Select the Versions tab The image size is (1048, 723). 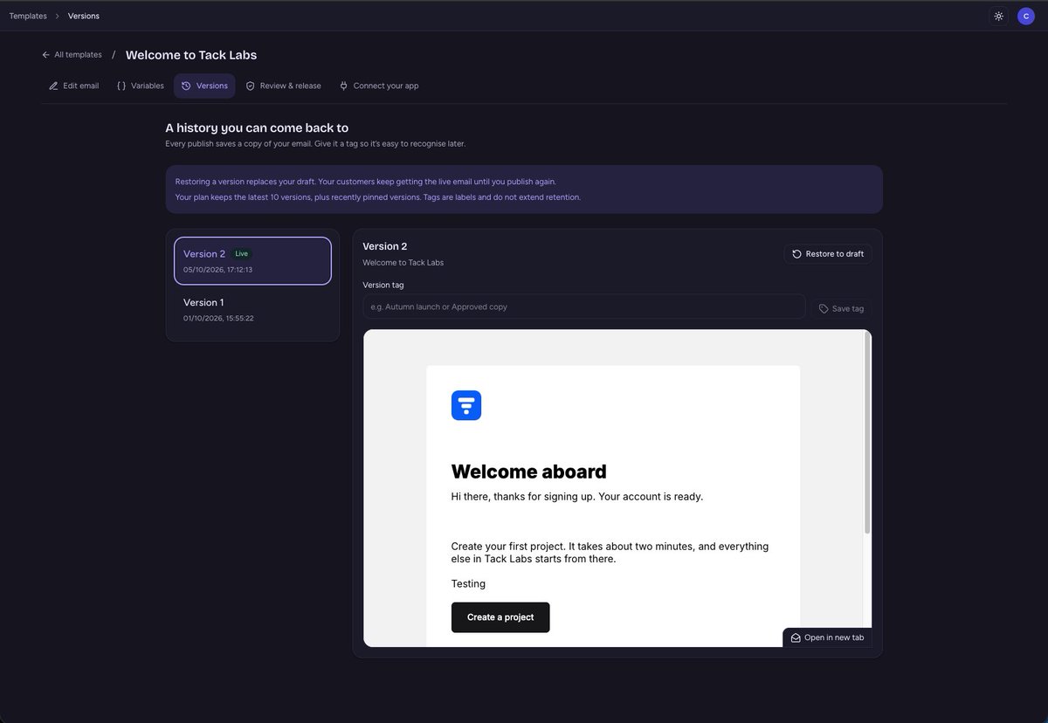[x=204, y=86]
